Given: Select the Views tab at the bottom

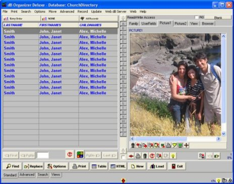Looking at the screenshot, I should coord(55,175).
